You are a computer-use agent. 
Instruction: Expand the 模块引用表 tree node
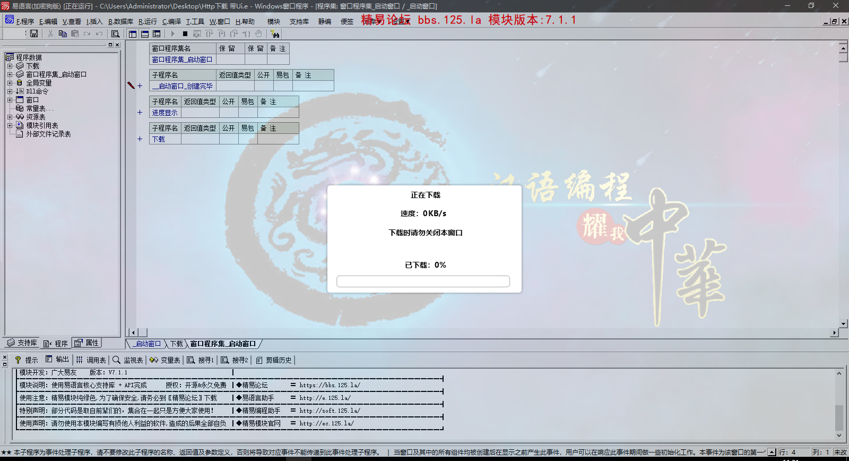pyautogui.click(x=10, y=126)
